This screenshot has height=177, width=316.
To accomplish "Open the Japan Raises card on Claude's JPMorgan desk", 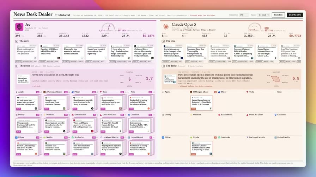I will (201, 103).
